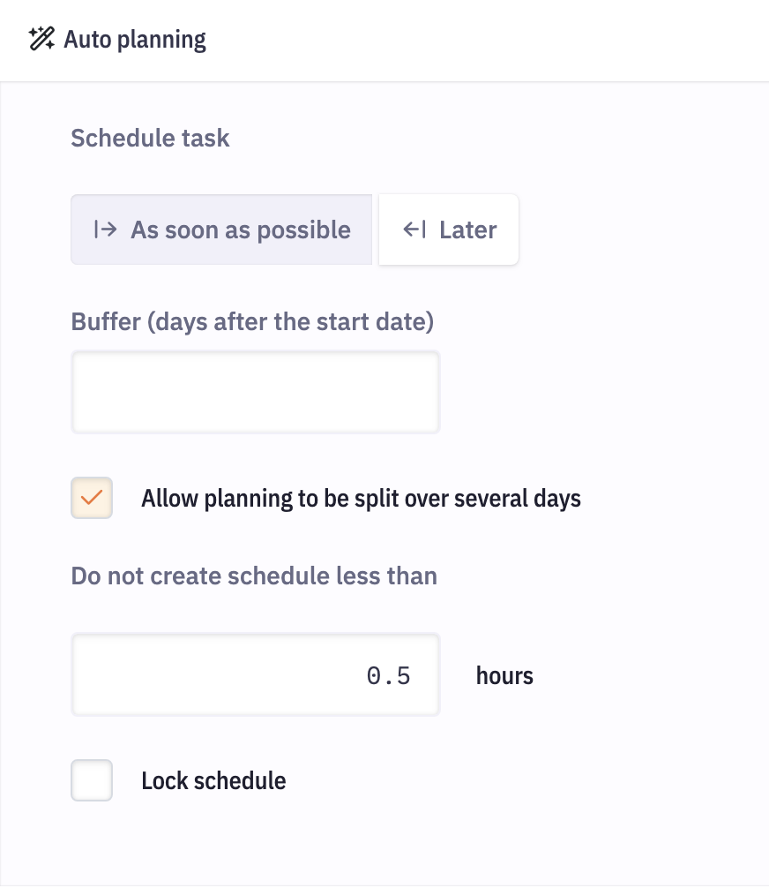Viewport: 769px width, 888px height.
Task: Click the orange checkmark in split-planning box
Action: [92, 498]
